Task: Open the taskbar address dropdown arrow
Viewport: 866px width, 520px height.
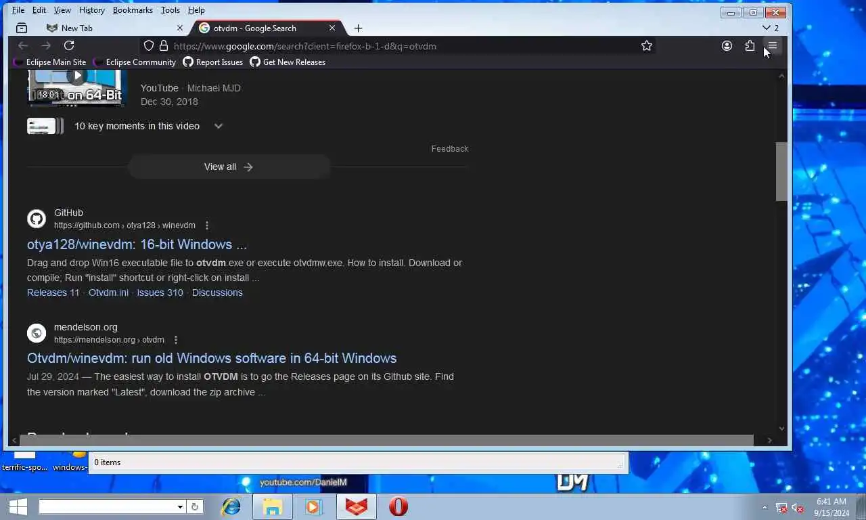Action: pos(180,506)
